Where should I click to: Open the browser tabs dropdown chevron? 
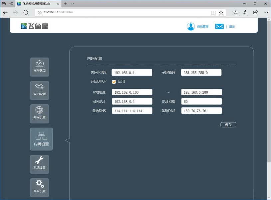coord(73,4)
